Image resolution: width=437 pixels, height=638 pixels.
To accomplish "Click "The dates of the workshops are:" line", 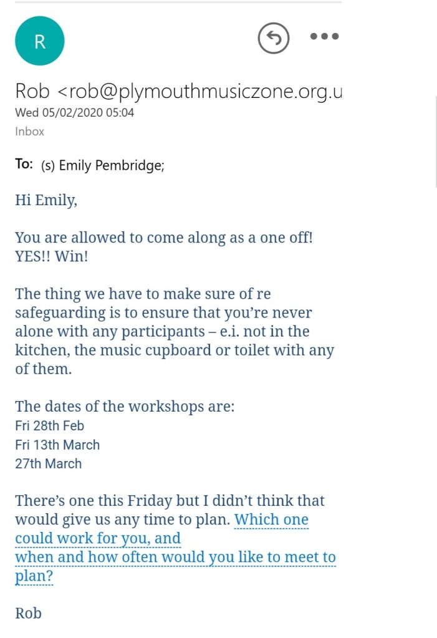I will (x=125, y=407).
